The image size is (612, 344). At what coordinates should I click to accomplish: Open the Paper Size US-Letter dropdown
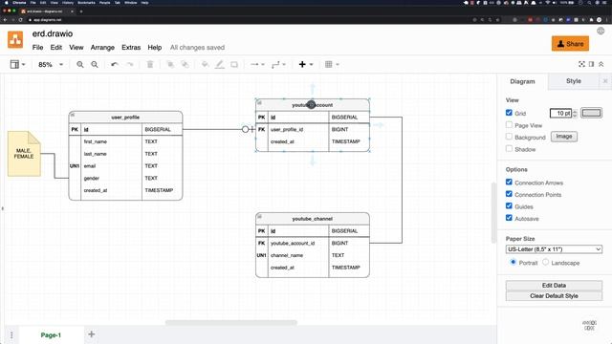click(554, 249)
